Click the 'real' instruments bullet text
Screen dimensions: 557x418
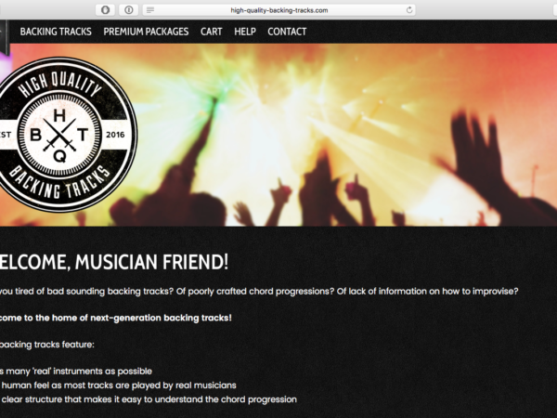click(76, 371)
